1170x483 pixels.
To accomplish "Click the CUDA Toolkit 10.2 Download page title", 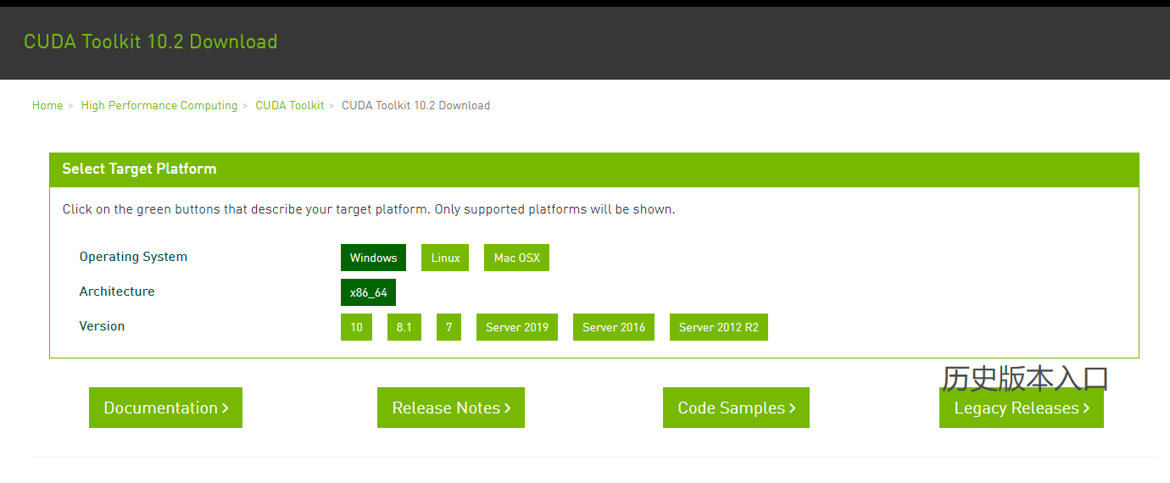I will (150, 42).
